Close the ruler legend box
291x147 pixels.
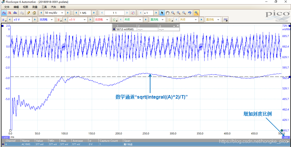(x=178, y=26)
